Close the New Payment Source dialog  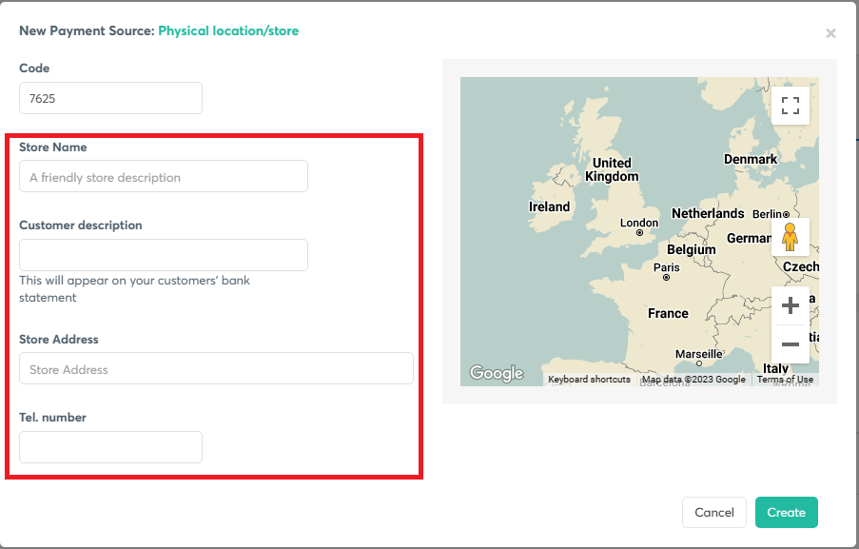(830, 33)
